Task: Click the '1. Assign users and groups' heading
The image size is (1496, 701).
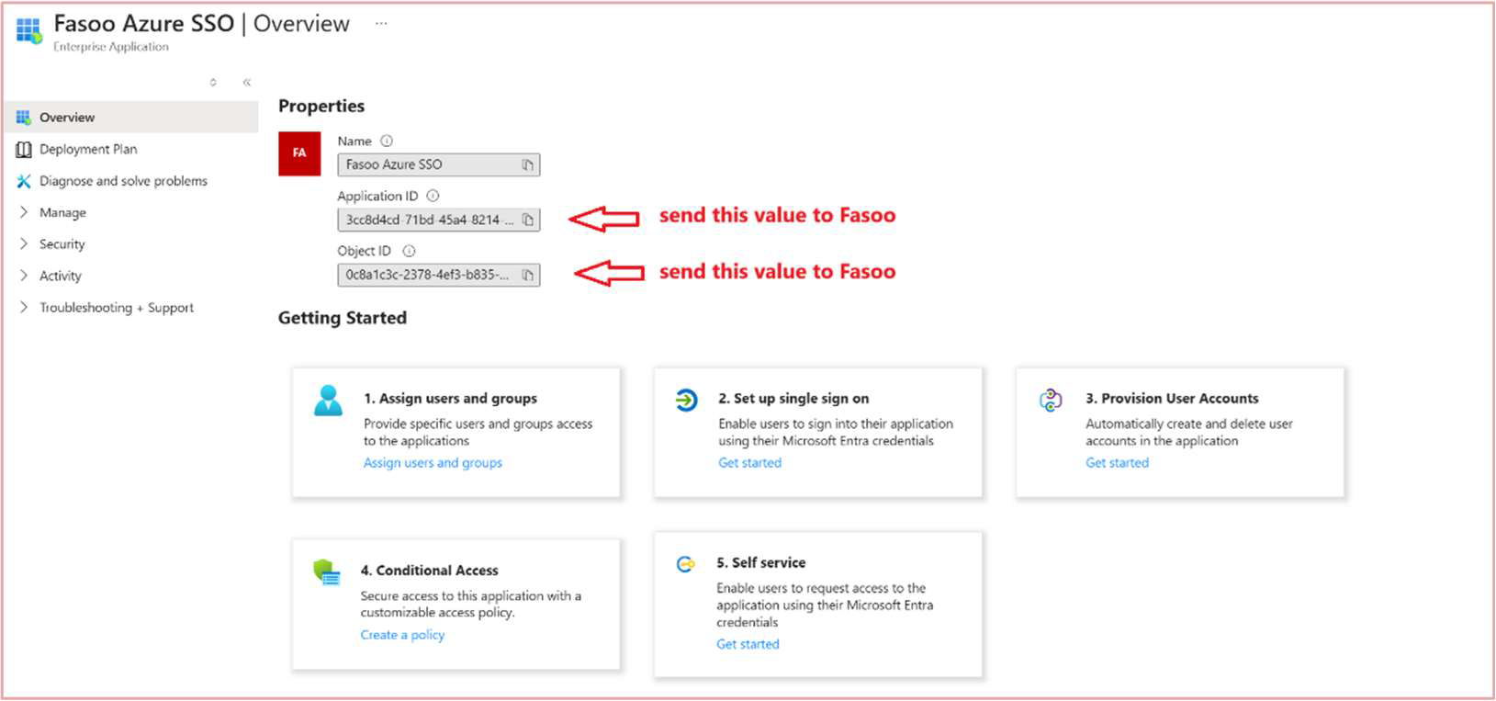Action: 451,399
